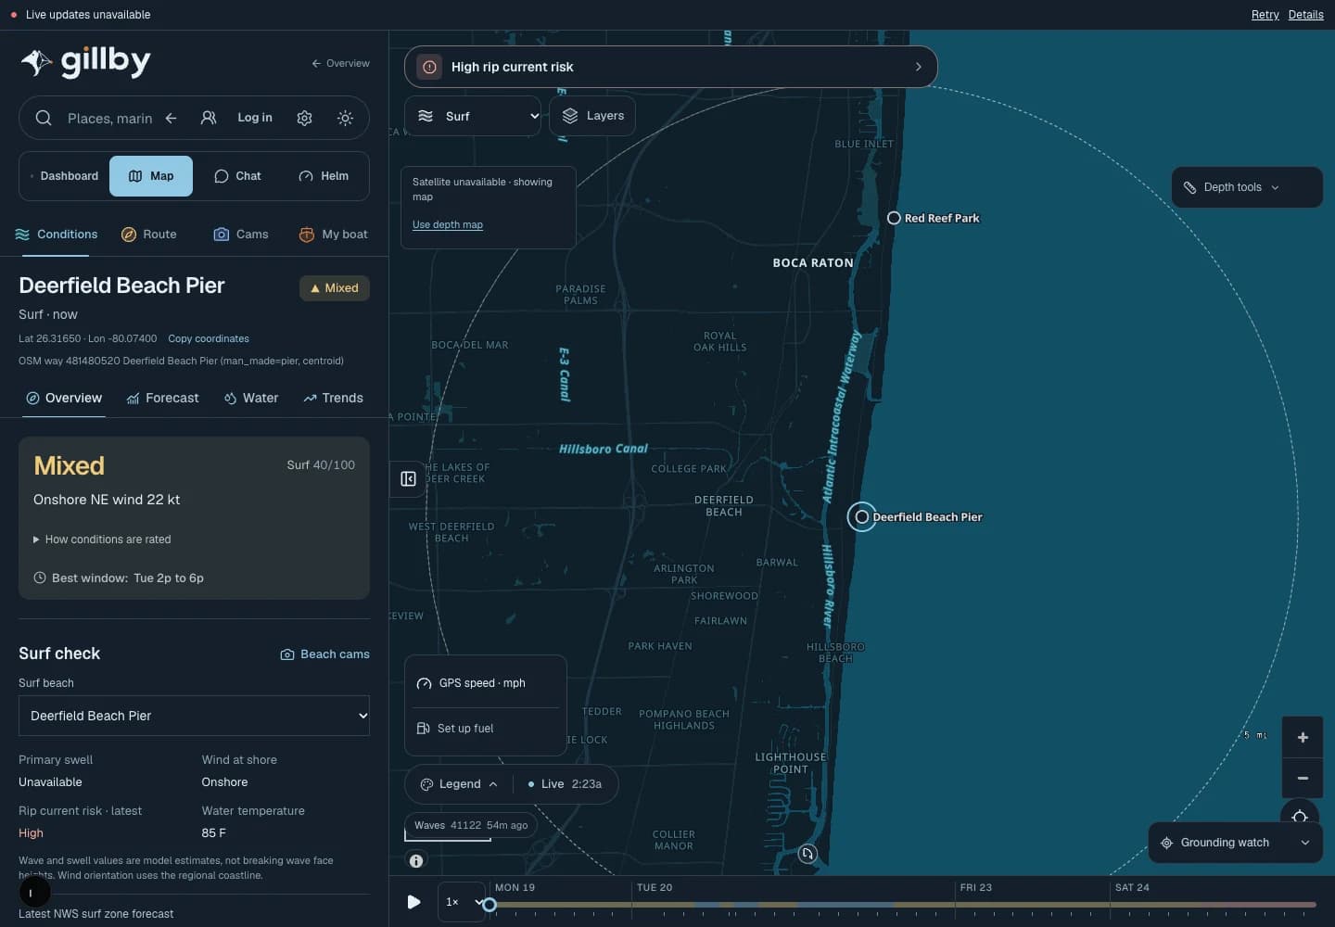Expand the Legend
The height and width of the screenshot is (927, 1335).
pyautogui.click(x=459, y=784)
